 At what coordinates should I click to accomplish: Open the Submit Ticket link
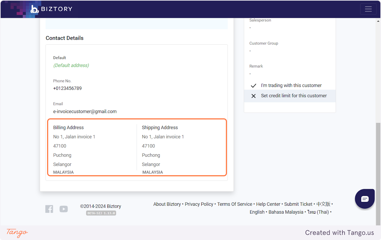click(x=298, y=204)
